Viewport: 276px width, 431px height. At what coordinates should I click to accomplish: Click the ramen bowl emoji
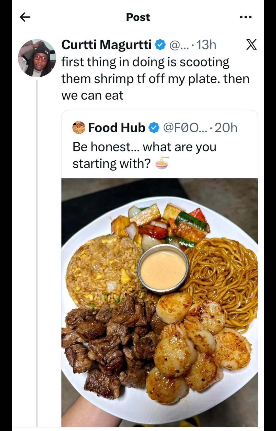point(162,163)
